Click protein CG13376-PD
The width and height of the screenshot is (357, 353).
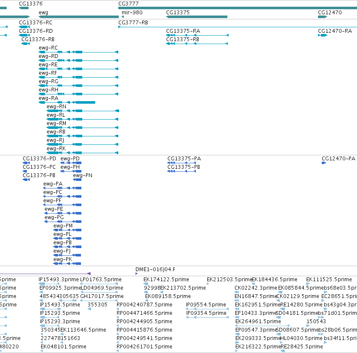point(26,163)
